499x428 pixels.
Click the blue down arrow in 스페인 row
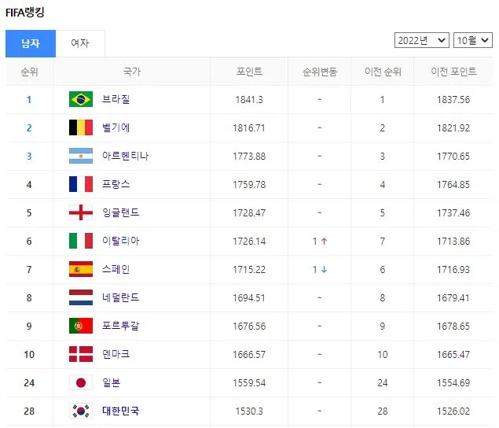(x=324, y=270)
